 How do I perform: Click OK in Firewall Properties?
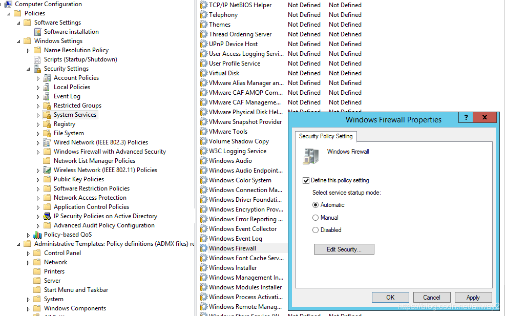coord(390,298)
